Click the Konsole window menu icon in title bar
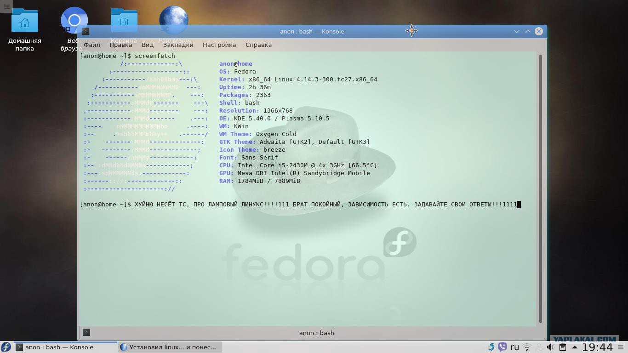The height and width of the screenshot is (353, 628). 86,31
